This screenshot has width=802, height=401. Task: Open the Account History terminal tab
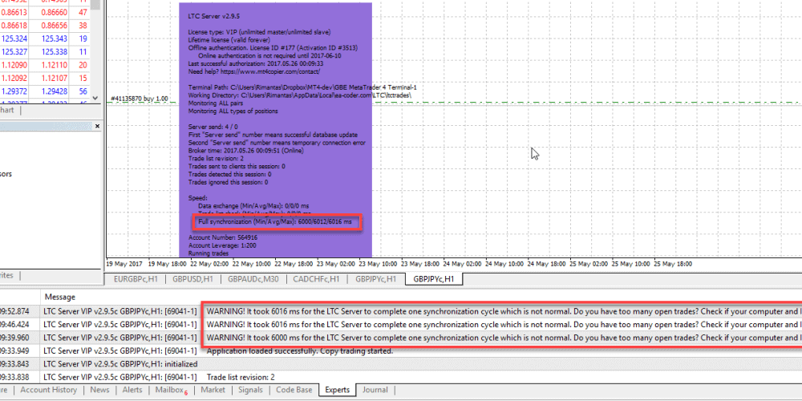click(x=49, y=390)
